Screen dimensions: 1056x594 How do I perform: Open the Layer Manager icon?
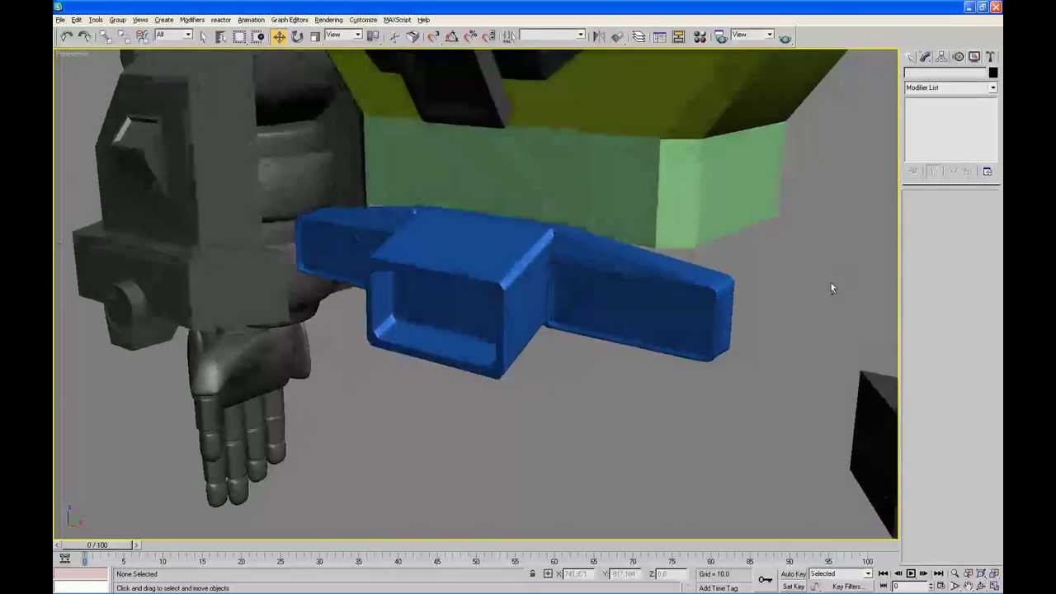639,36
